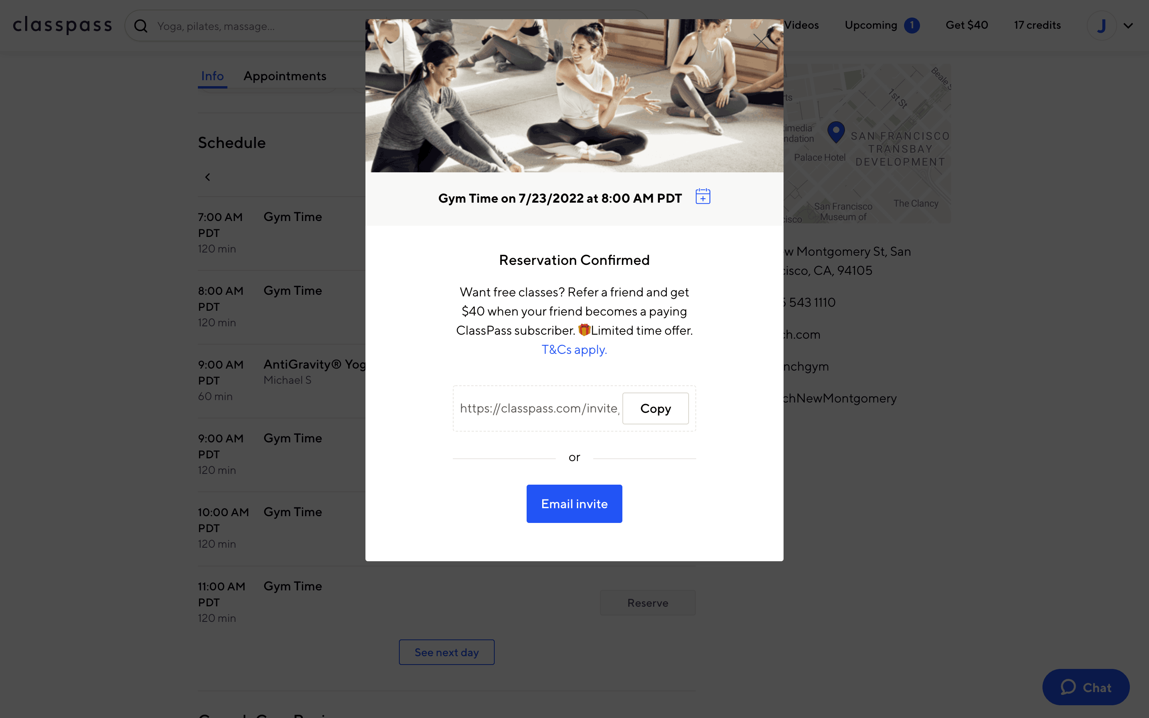Click the invite URL field

(539, 408)
